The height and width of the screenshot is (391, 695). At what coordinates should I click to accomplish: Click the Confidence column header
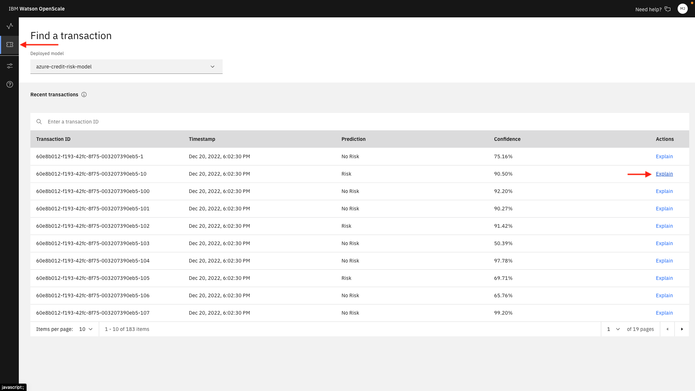pos(507,139)
